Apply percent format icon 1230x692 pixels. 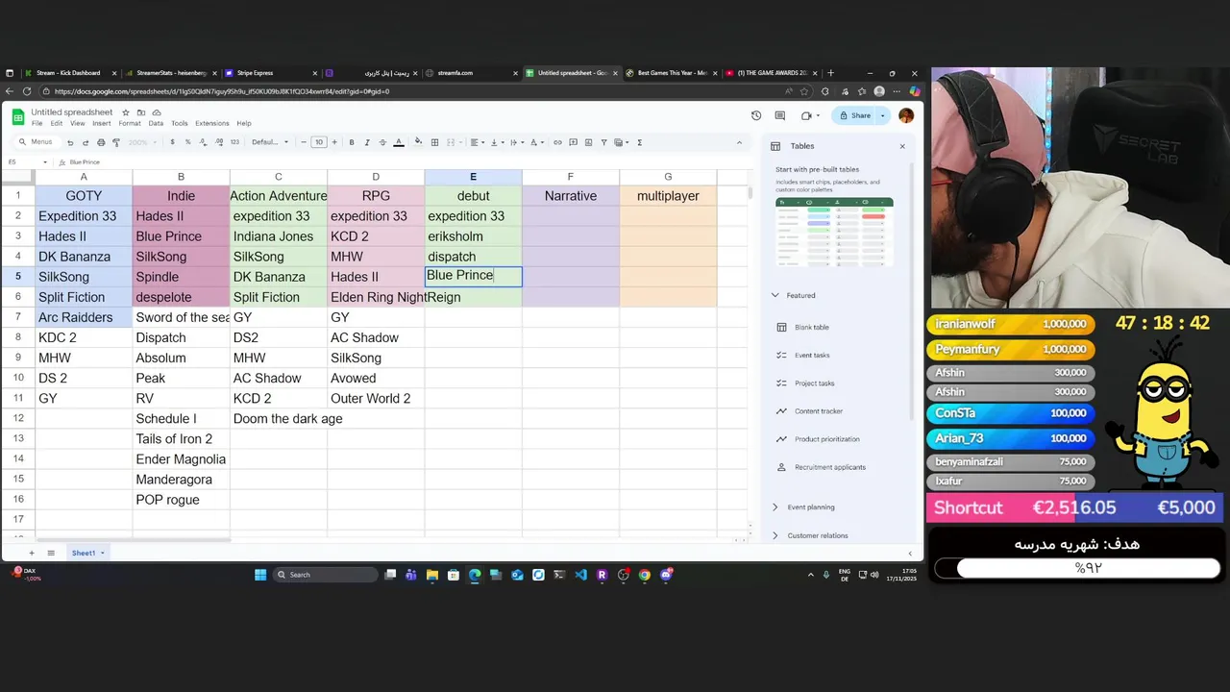187,142
